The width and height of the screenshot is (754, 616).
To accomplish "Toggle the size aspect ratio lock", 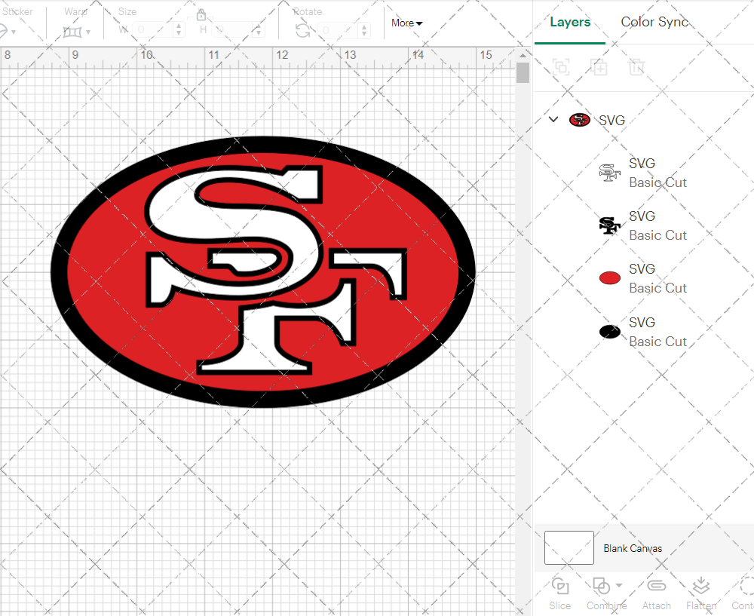I will tap(201, 15).
